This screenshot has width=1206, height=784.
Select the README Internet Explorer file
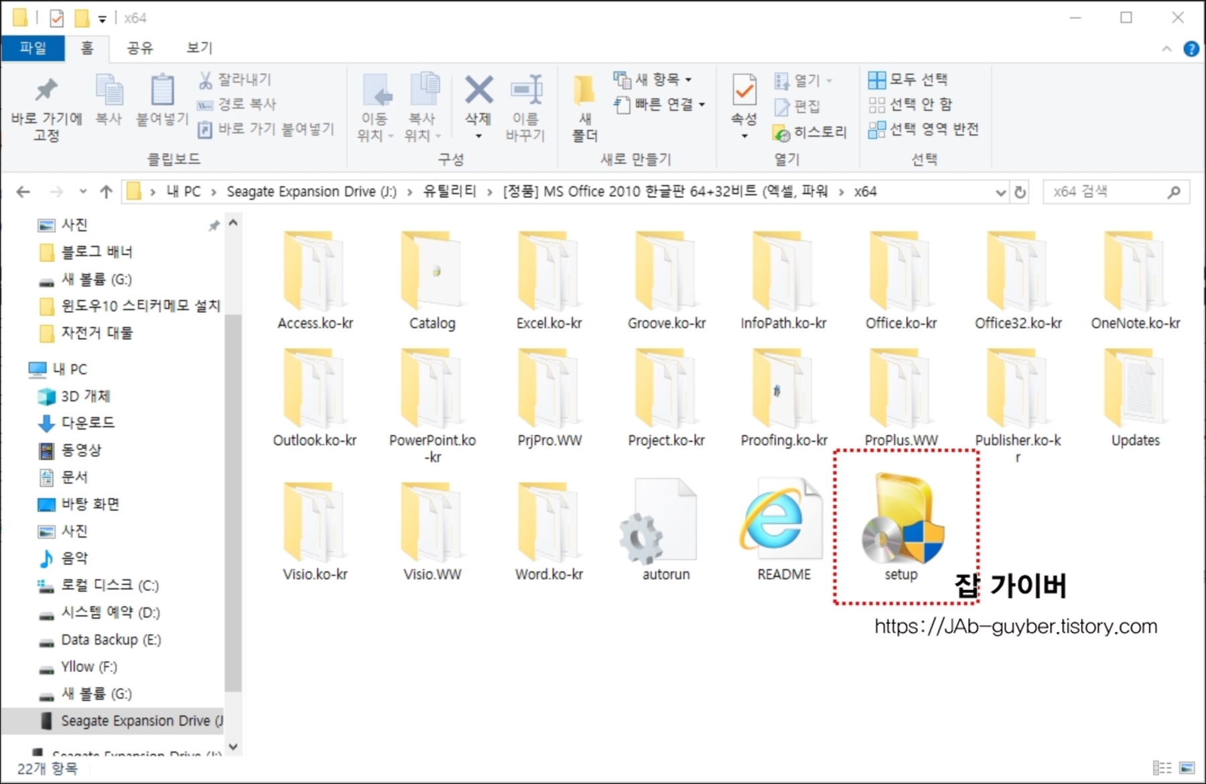click(783, 528)
